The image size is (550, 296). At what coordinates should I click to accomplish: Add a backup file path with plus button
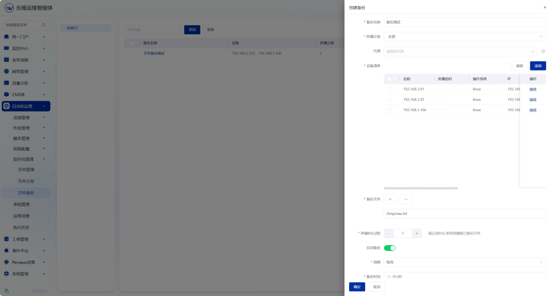390,199
